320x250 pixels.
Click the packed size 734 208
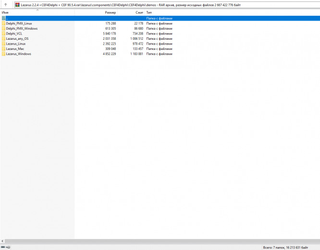pyautogui.click(x=138, y=34)
